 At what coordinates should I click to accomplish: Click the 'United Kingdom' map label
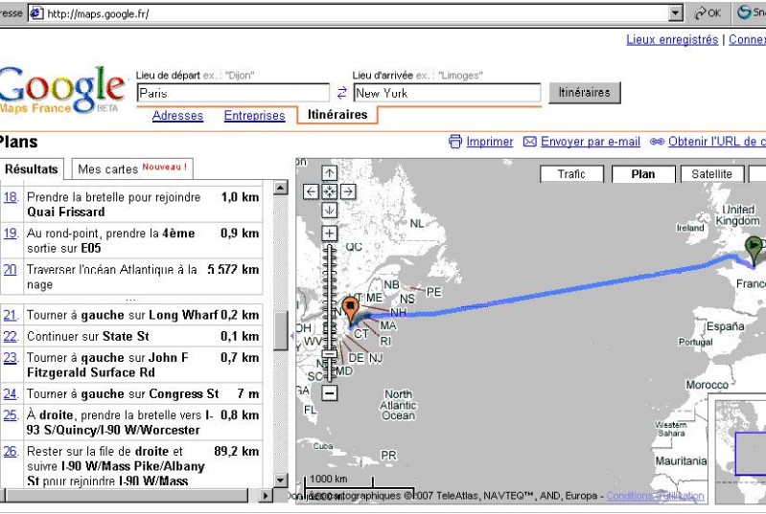click(x=737, y=215)
